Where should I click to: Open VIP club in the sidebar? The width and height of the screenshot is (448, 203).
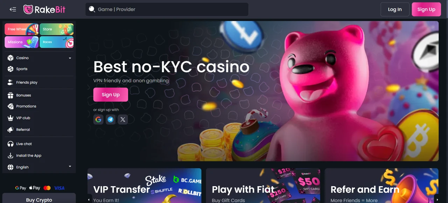pos(39,118)
